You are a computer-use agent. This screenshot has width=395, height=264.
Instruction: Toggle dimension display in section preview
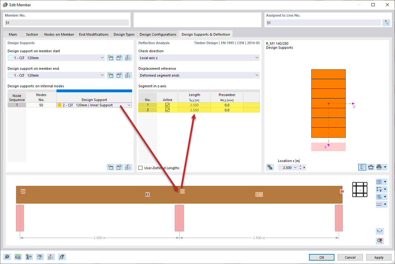pyautogui.click(x=371, y=167)
